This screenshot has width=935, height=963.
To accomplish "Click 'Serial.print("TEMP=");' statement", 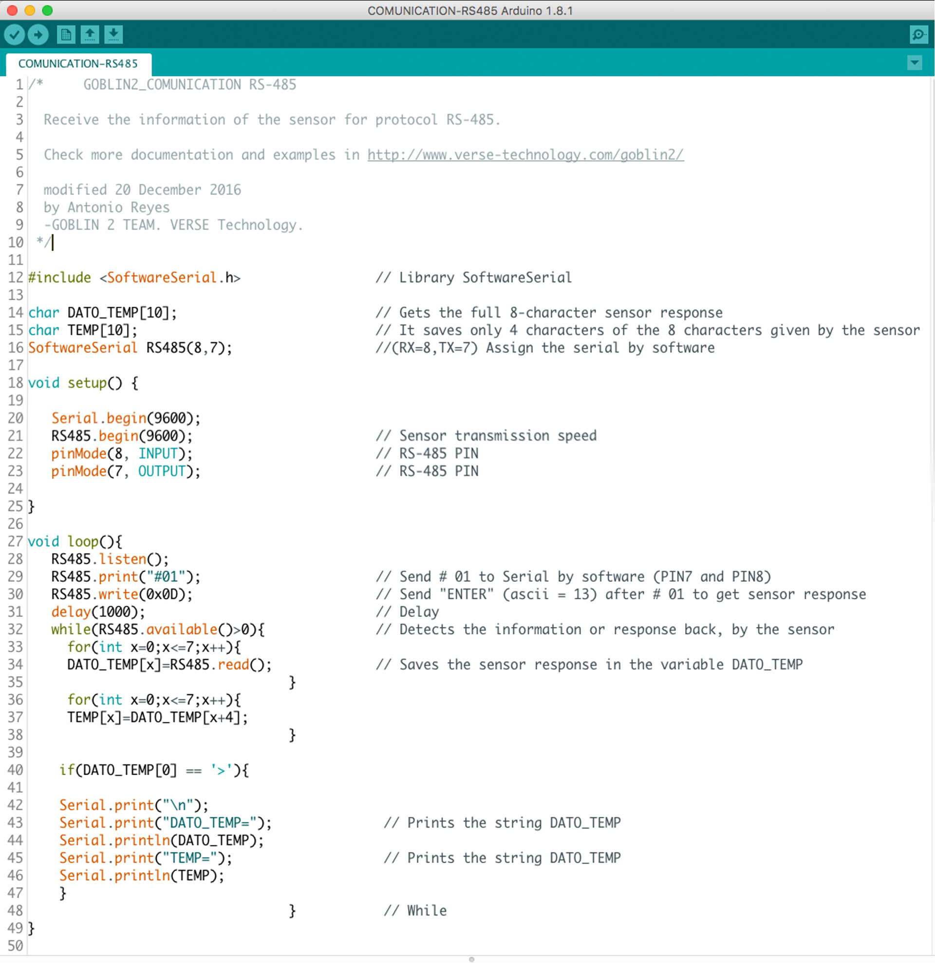I will click(146, 858).
